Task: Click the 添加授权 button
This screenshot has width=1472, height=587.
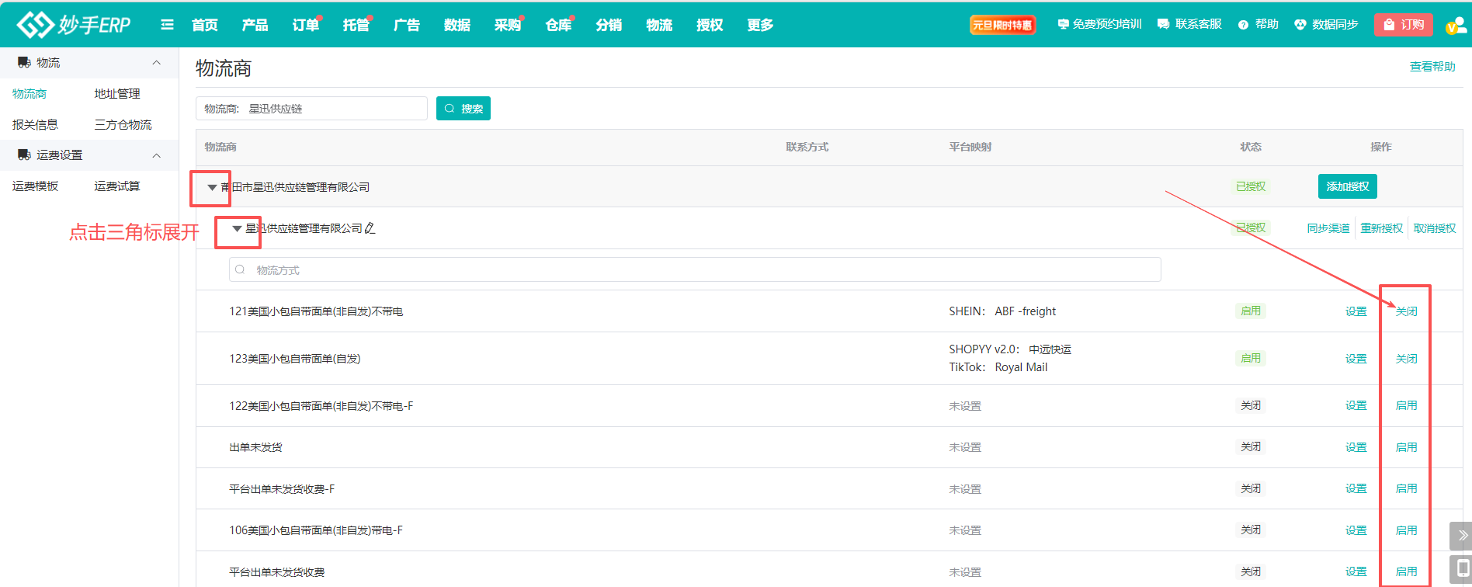Action: tap(1347, 186)
